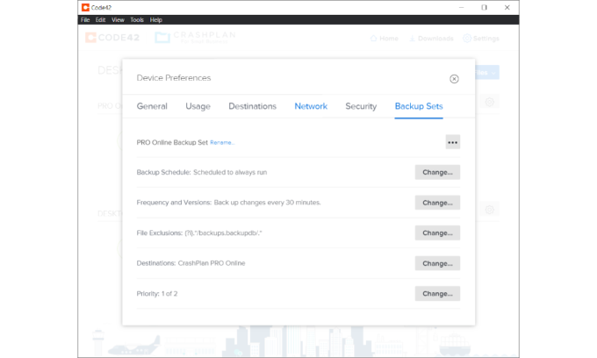Open the Tools menu
This screenshot has width=597, height=358.
coord(137,20)
